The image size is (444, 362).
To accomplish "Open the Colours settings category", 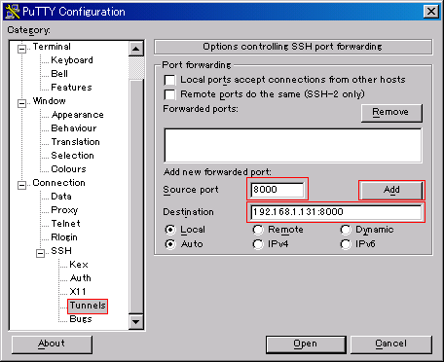I will tap(68, 169).
